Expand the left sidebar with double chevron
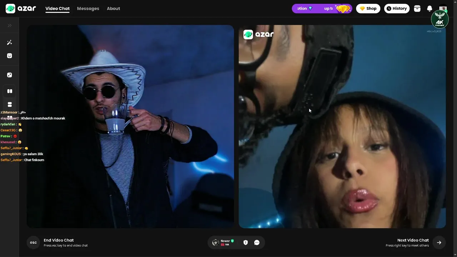This screenshot has width=457, height=257. (10, 25)
